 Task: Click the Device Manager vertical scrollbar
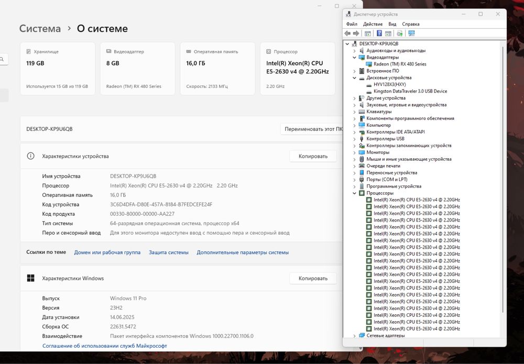(x=503, y=179)
